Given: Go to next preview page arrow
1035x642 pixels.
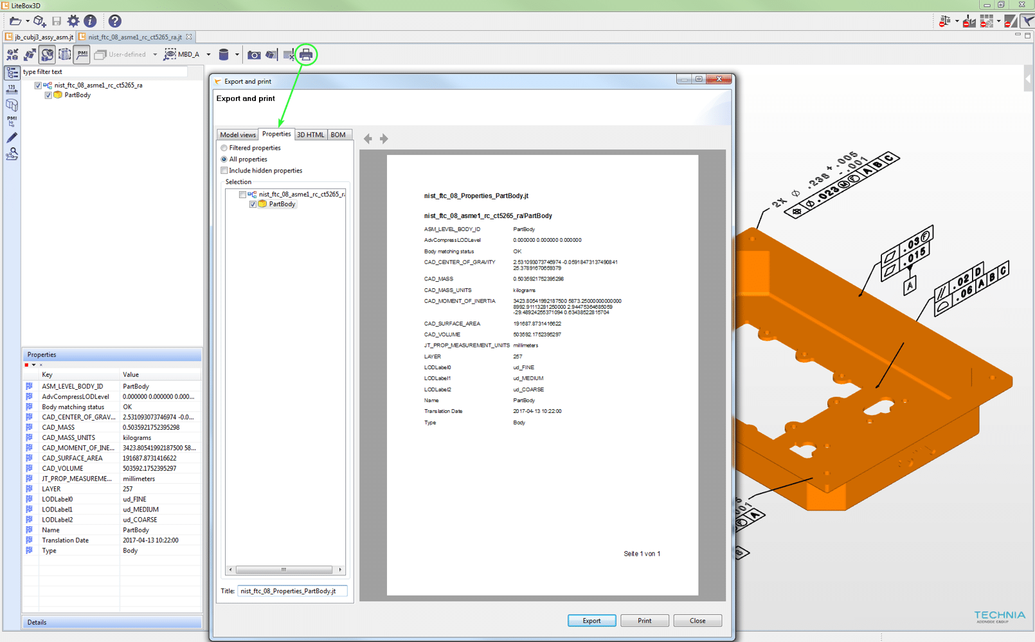Looking at the screenshot, I should [x=384, y=138].
